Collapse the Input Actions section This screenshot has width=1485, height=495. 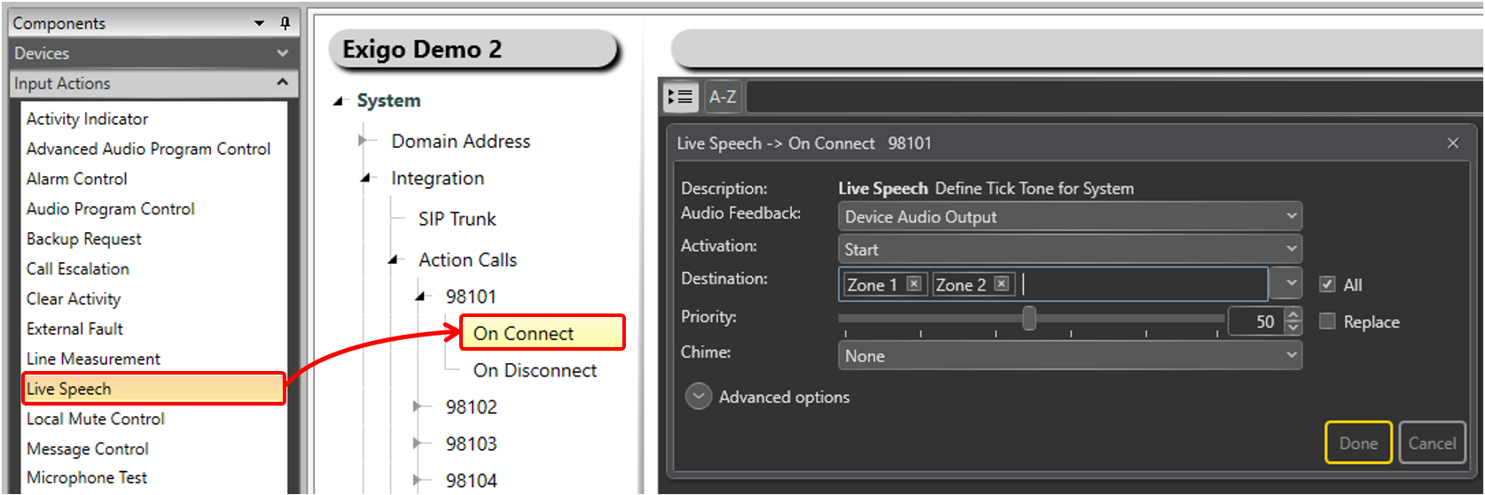pyautogui.click(x=282, y=82)
